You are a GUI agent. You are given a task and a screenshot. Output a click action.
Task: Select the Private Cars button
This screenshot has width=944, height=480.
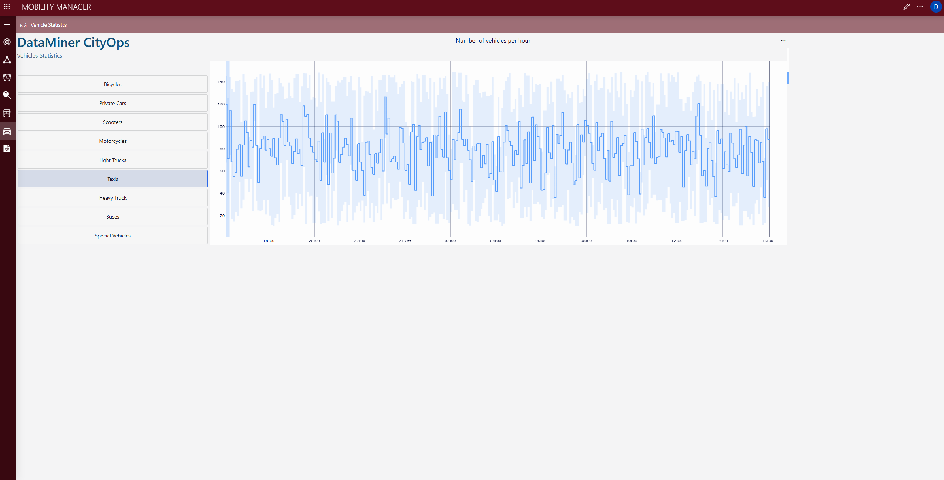pos(112,103)
